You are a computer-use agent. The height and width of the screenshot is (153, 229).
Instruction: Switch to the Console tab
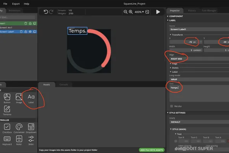pos(63,85)
